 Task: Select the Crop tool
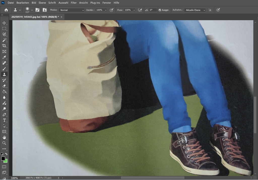tap(4, 46)
